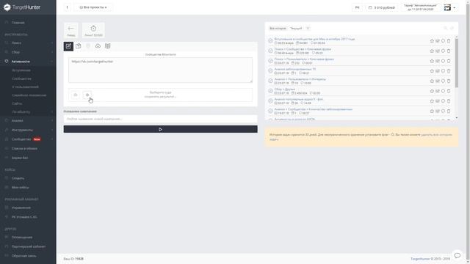Open the 'Сбор > Друзья' history task link
Screen dimensions: 470x264
point(285,89)
